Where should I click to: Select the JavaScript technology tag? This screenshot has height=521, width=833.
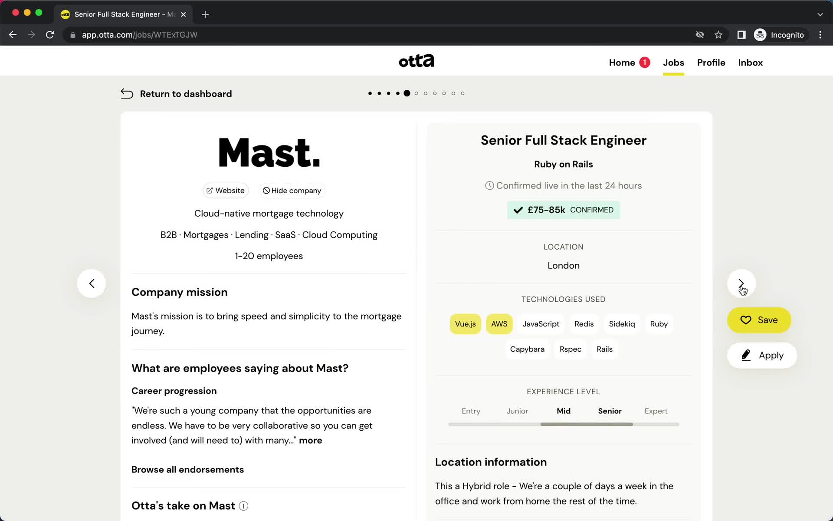[541, 324]
